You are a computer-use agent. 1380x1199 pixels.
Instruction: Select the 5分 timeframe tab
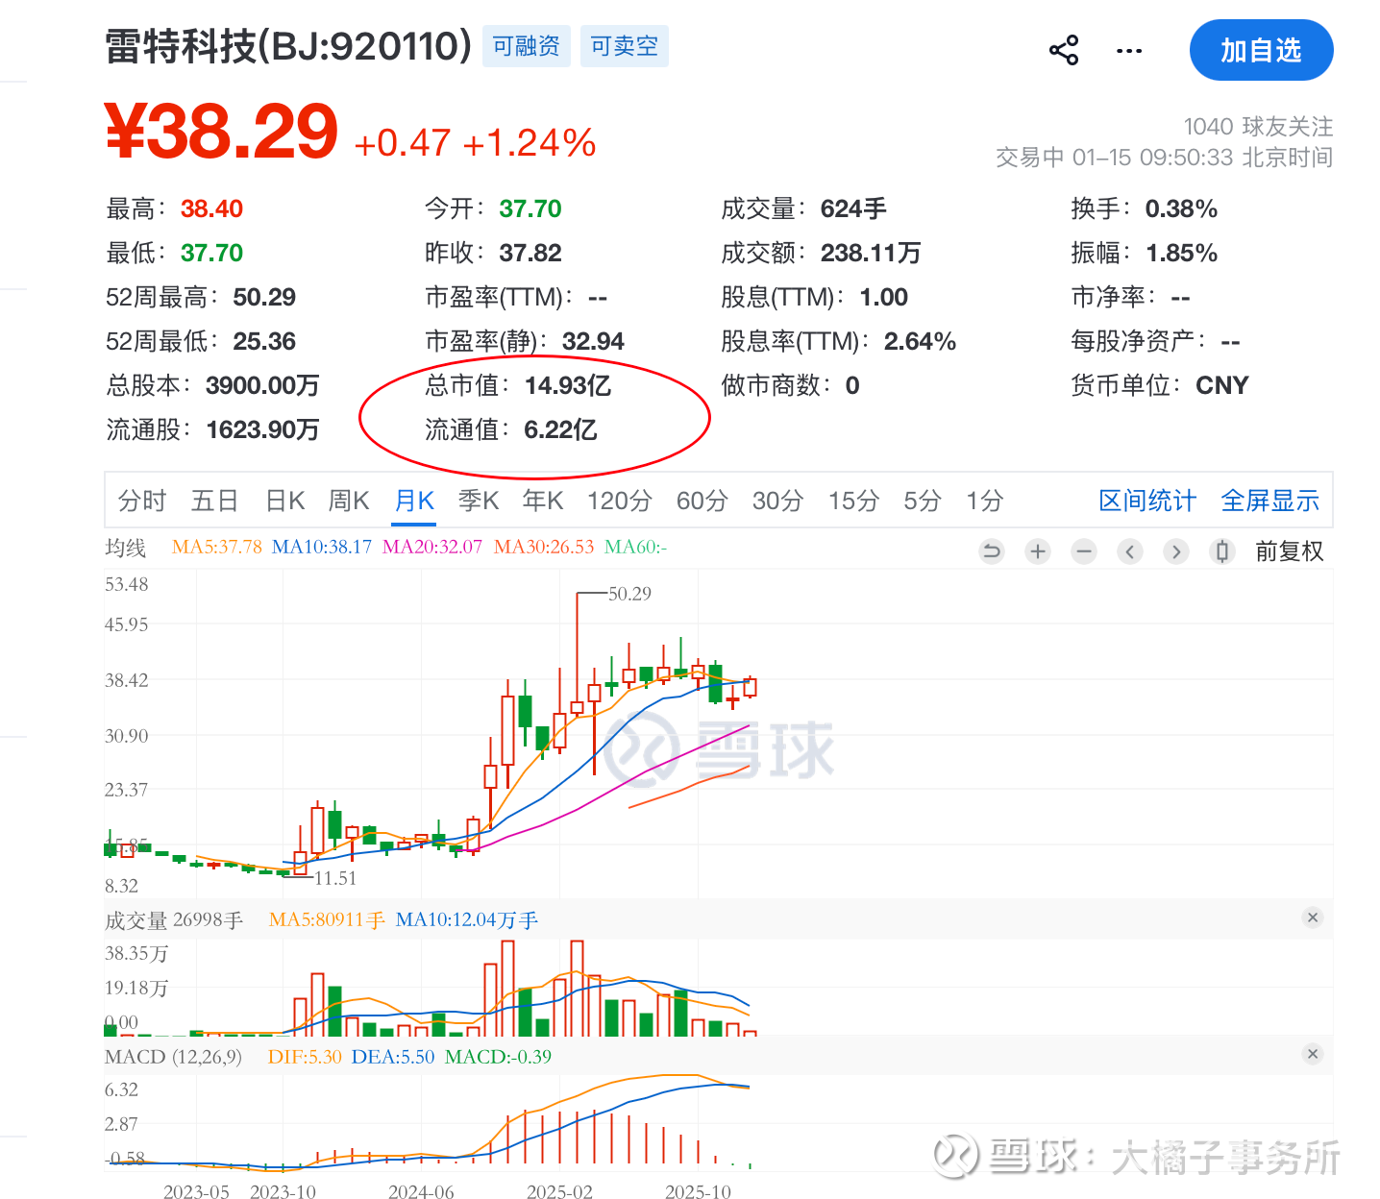(923, 501)
